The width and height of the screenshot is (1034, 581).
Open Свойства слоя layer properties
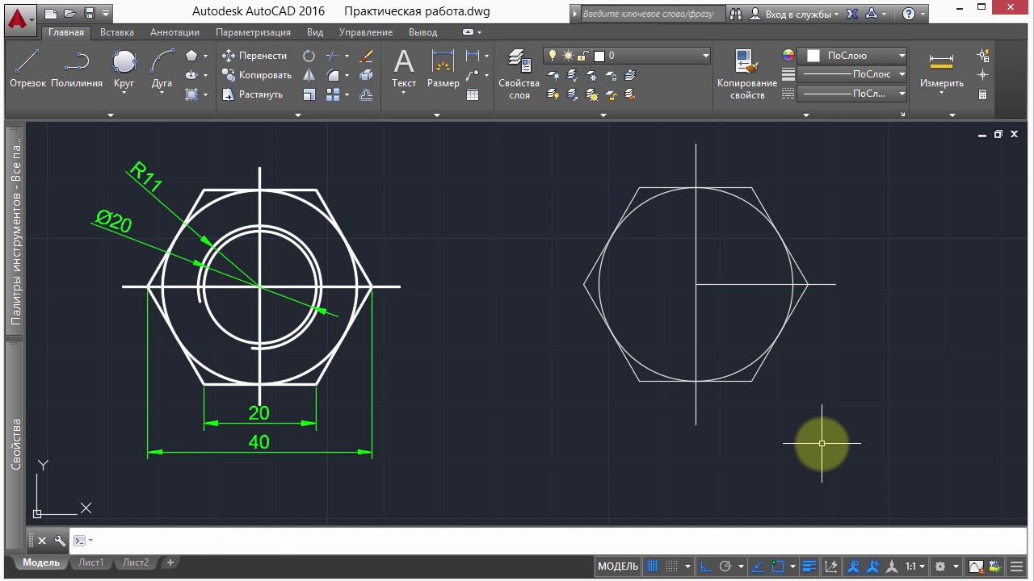[519, 74]
